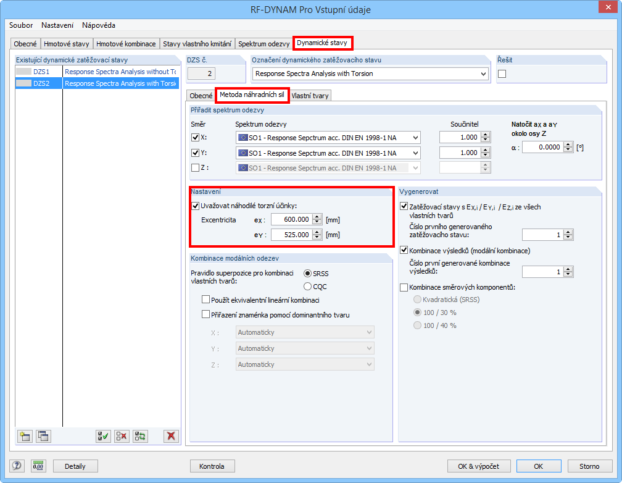The image size is (622, 483).
Task: Open the help speech-bubble icon
Action: click(x=17, y=466)
